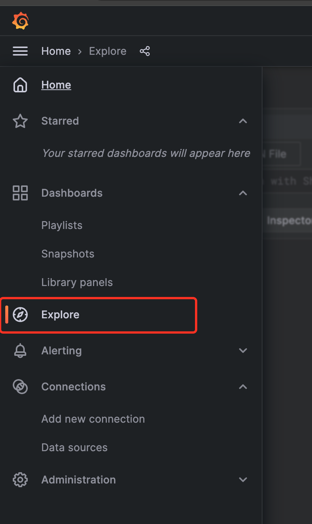The width and height of the screenshot is (312, 524).
Task: Expand the Alerting section
Action: 243,351
